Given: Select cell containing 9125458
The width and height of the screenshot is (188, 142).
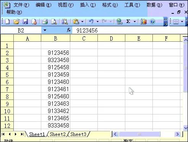Looking at the screenshot, I should pyautogui.click(x=56, y=67).
